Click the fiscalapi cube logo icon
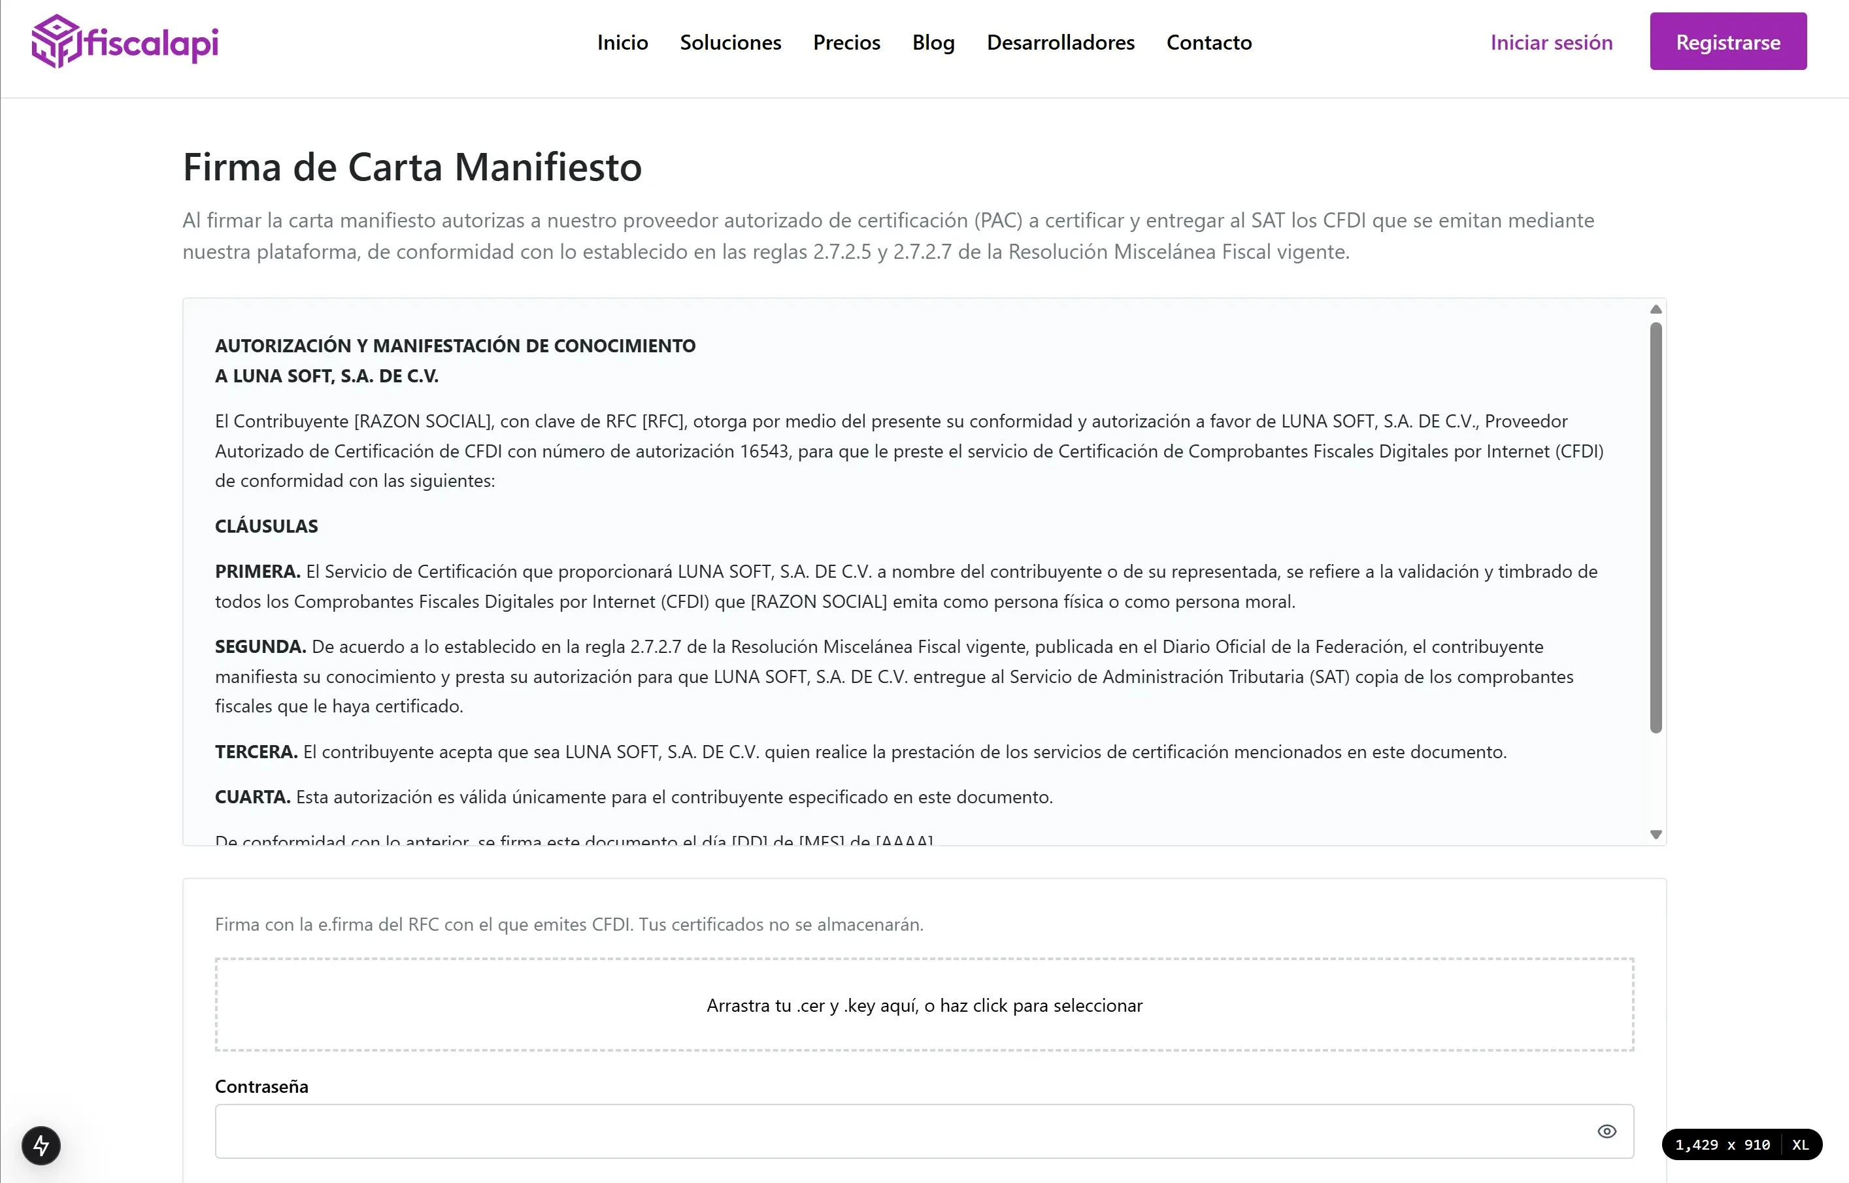The width and height of the screenshot is (1849, 1183). coord(56,41)
